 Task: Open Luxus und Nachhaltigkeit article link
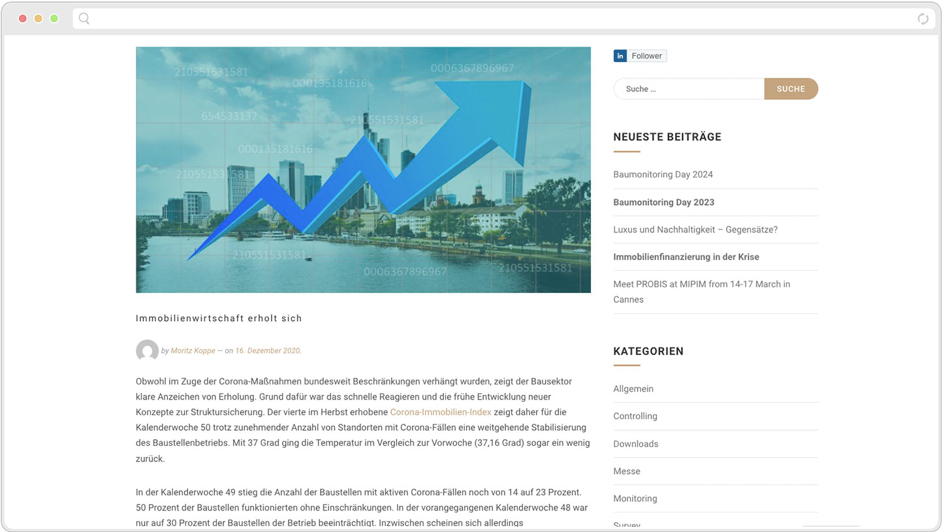pyautogui.click(x=695, y=230)
